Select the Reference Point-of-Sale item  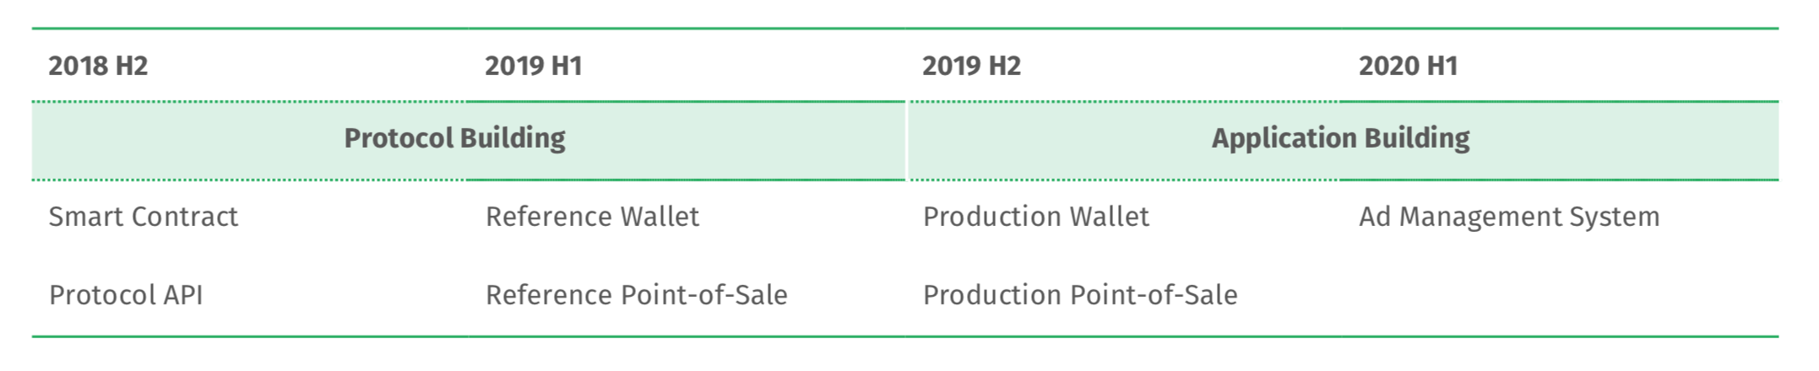click(x=636, y=295)
